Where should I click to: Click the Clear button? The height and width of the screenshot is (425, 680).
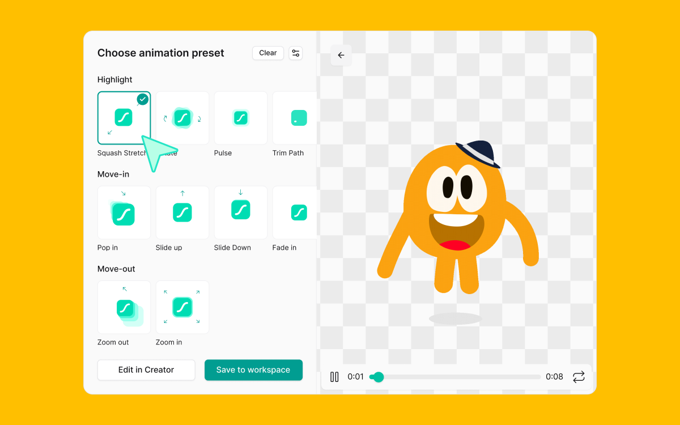pyautogui.click(x=267, y=53)
